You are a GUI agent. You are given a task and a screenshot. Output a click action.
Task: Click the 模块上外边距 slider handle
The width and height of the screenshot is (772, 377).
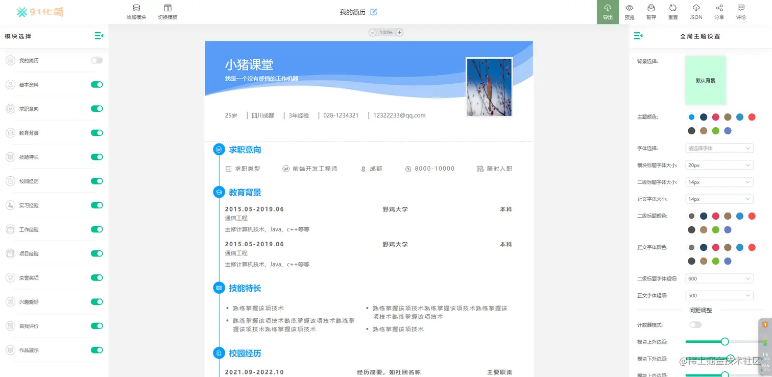pos(725,341)
